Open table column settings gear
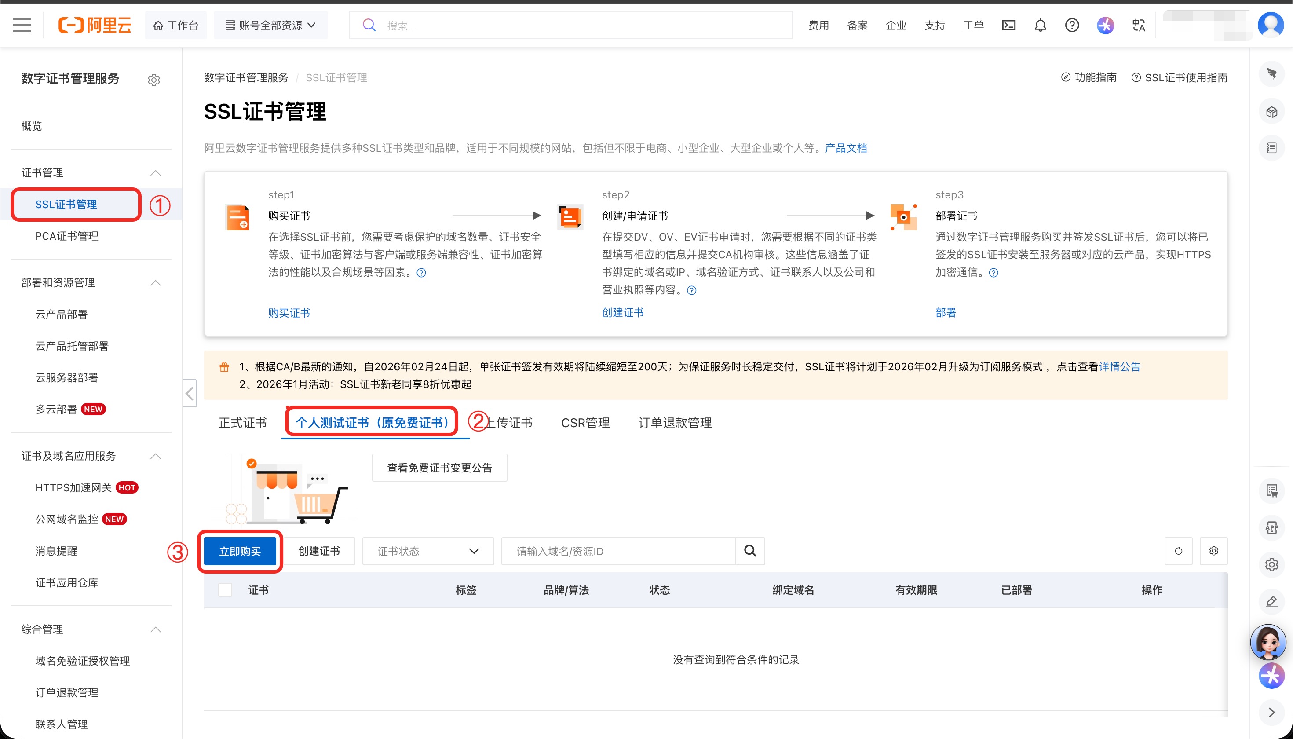 pos(1213,551)
